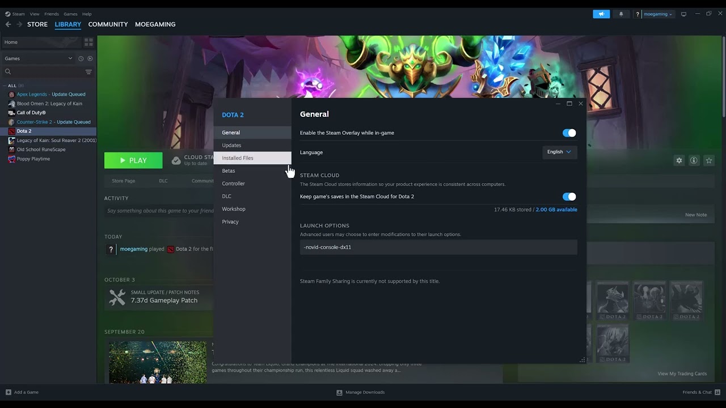726x408 pixels.
Task: Click the library search magnifier
Action: (8, 72)
